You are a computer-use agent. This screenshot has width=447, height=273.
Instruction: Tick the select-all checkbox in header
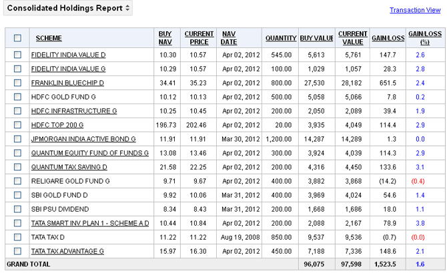(17, 38)
